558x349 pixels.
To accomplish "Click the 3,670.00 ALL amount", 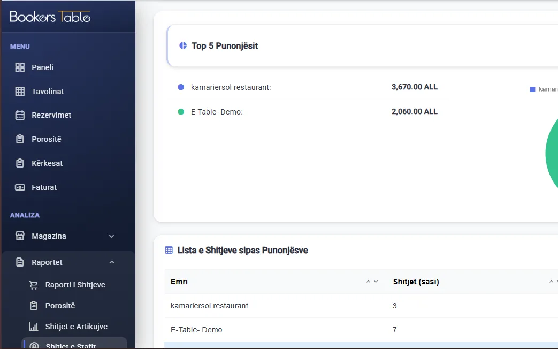I will pos(415,87).
